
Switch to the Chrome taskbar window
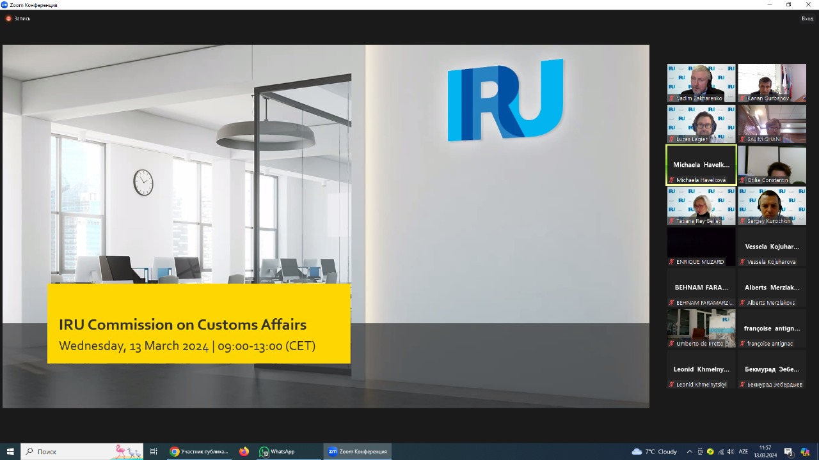coord(199,452)
